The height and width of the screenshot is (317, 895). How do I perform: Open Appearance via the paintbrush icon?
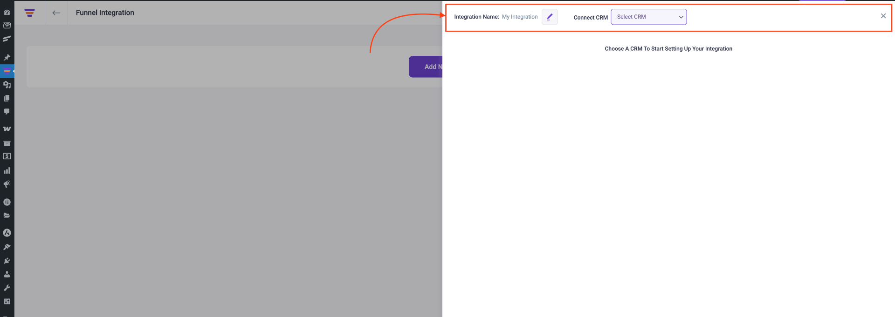(x=7, y=247)
